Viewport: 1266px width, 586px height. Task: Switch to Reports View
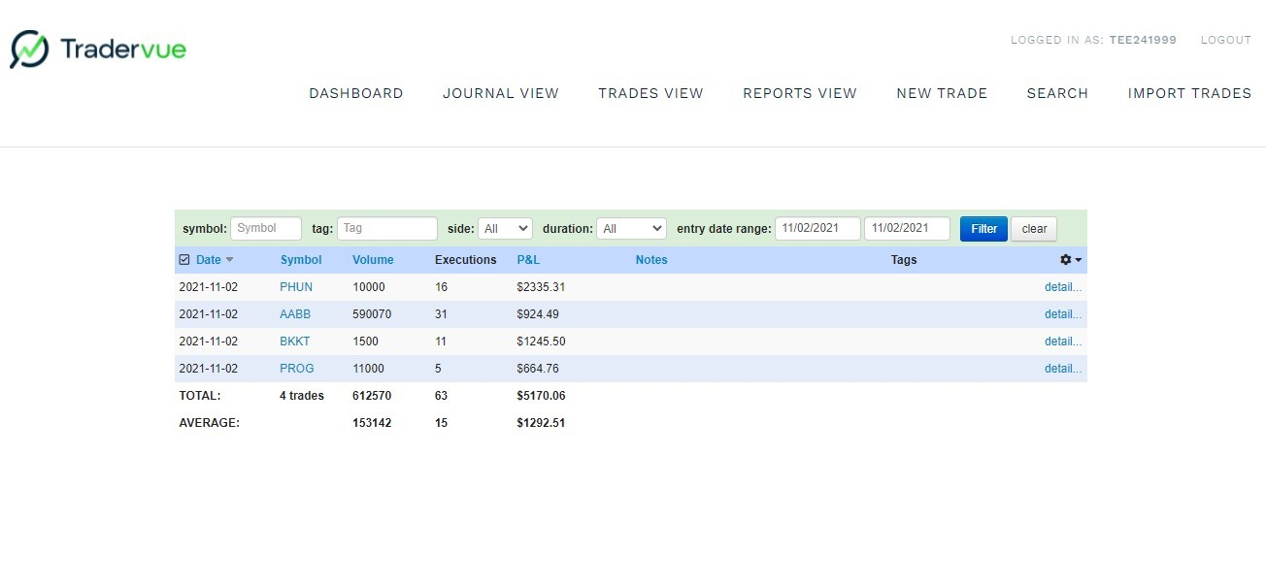point(799,93)
